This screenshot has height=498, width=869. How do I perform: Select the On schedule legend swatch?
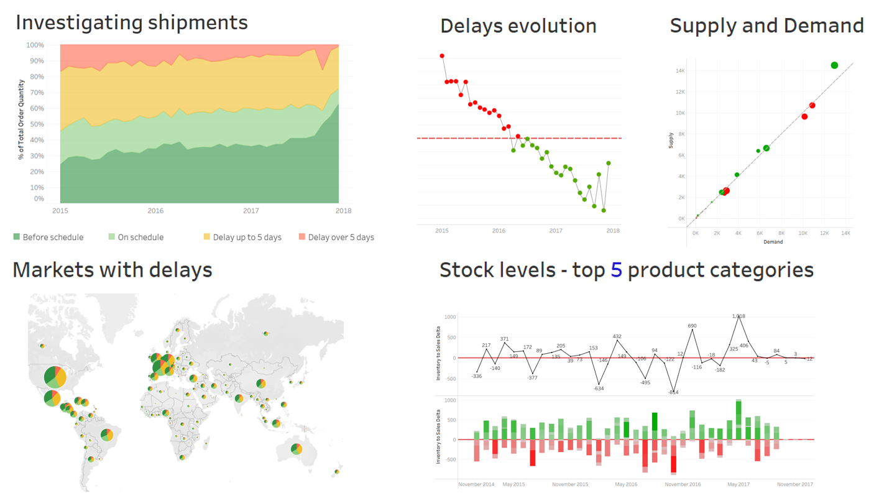tap(112, 237)
